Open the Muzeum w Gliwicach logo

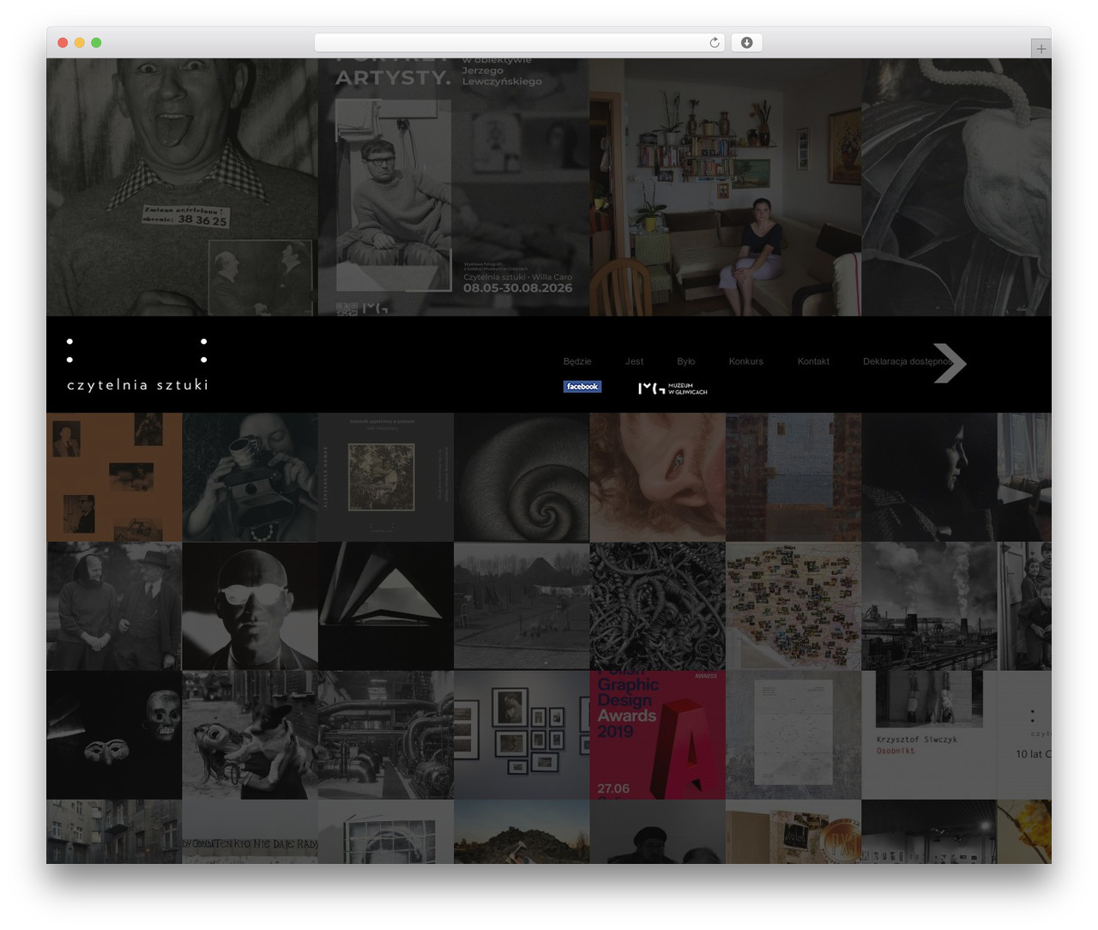click(673, 389)
